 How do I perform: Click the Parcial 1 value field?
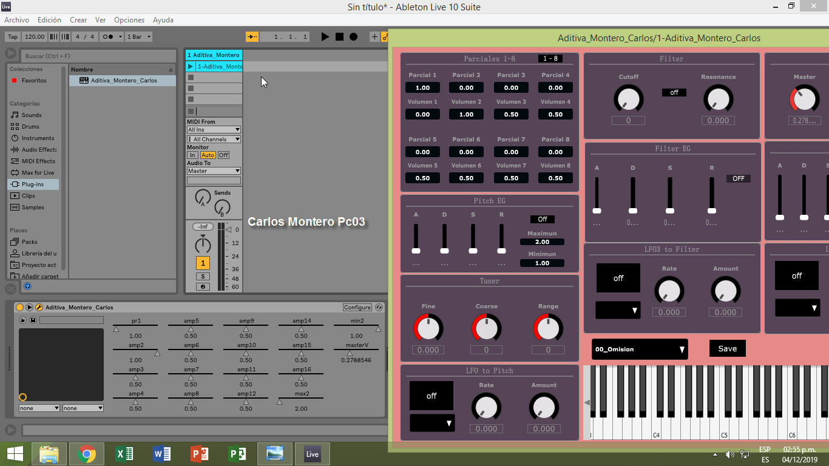pyautogui.click(x=422, y=88)
